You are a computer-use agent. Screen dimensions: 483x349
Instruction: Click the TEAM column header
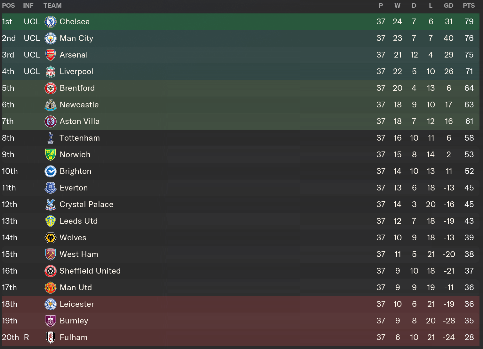[x=52, y=5]
